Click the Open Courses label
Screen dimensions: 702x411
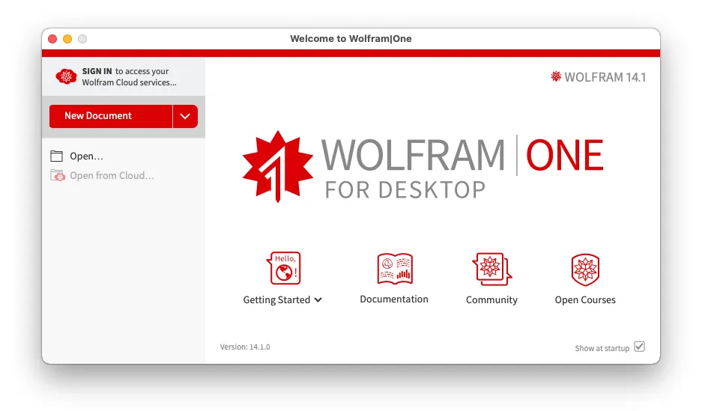(x=585, y=299)
